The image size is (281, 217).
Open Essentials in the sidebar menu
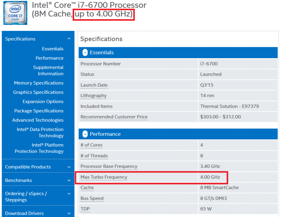pyautogui.click(x=53, y=49)
